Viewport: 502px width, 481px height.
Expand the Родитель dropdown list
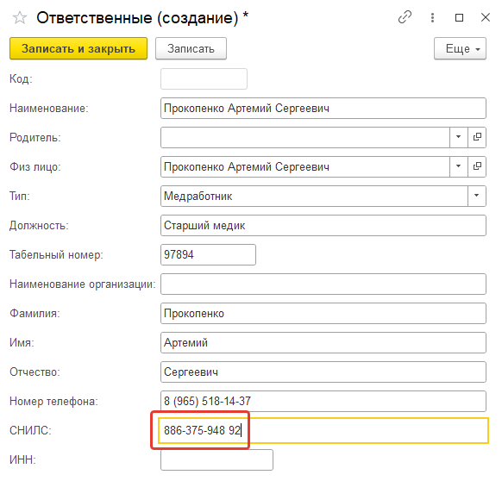click(x=459, y=137)
